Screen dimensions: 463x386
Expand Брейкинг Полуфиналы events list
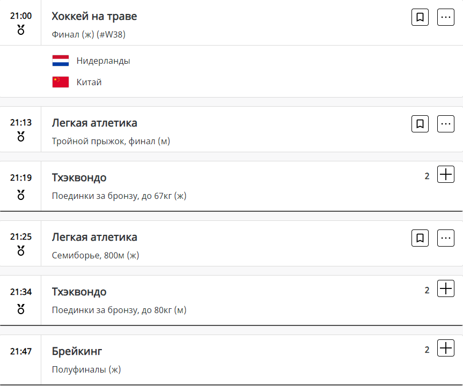(x=446, y=348)
